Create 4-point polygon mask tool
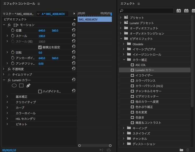195x152 pixels. (x=21, y=85)
